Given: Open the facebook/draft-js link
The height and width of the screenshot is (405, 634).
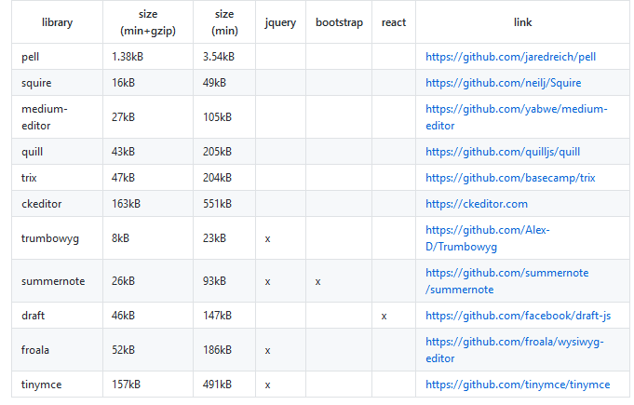Looking at the screenshot, I should [518, 316].
